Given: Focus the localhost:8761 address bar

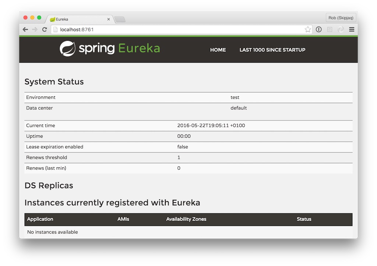Looking at the screenshot, I should coord(182,29).
